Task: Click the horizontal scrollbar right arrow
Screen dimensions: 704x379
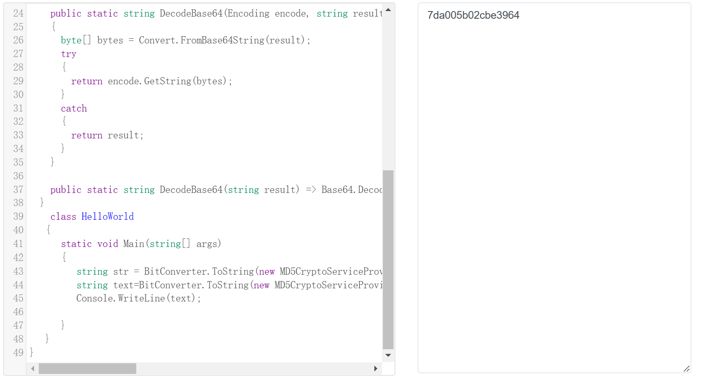Action: [x=375, y=369]
